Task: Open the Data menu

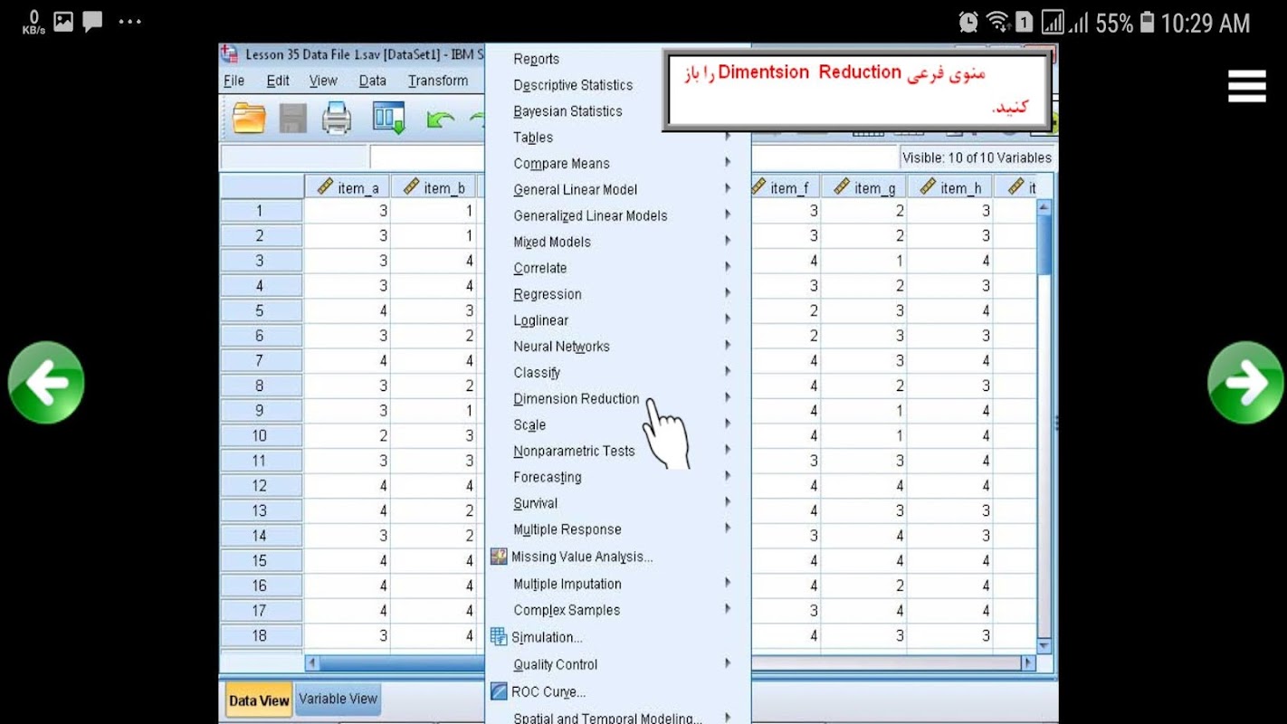Action: [x=373, y=81]
